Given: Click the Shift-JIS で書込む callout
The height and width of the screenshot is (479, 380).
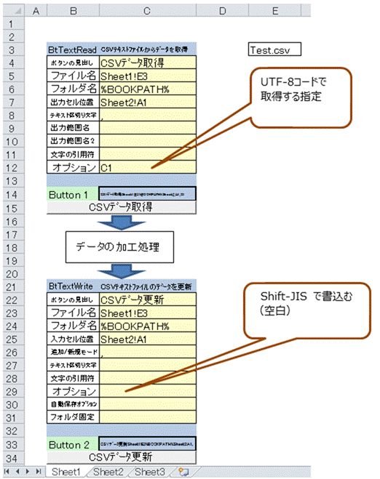Looking at the screenshot, I should tap(307, 310).
